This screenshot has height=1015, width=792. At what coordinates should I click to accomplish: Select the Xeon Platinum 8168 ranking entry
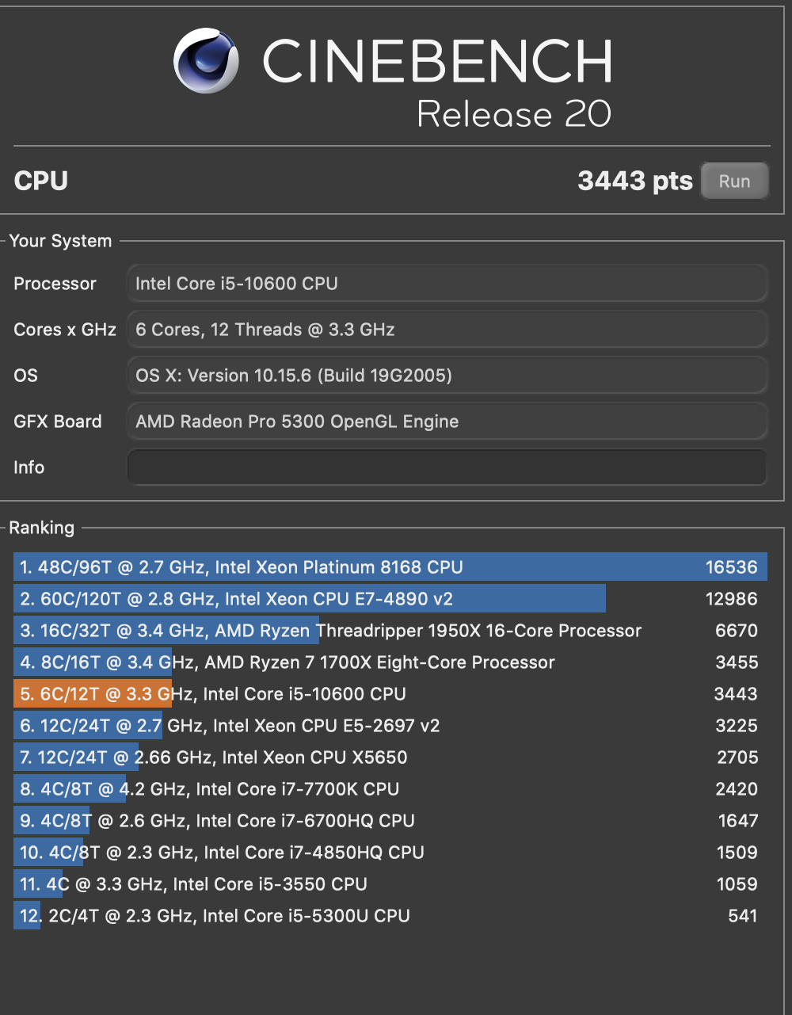click(390, 567)
